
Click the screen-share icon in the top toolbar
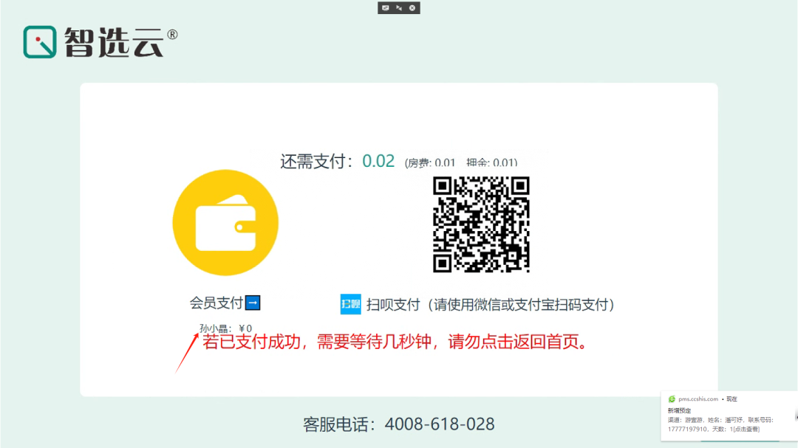coord(385,7)
